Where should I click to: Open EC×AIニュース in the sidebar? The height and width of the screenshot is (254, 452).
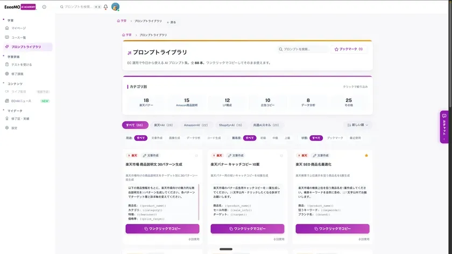[28, 101]
